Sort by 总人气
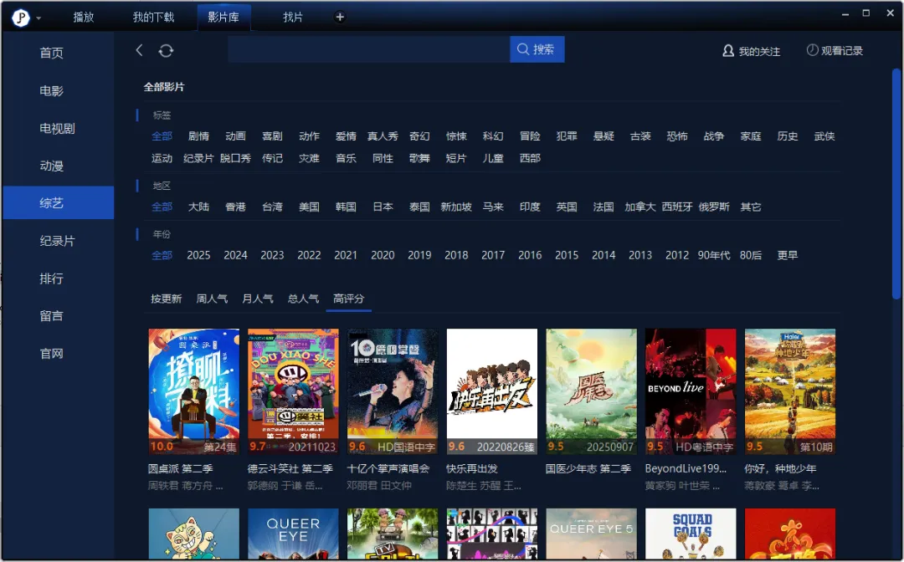The image size is (904, 562). [303, 299]
